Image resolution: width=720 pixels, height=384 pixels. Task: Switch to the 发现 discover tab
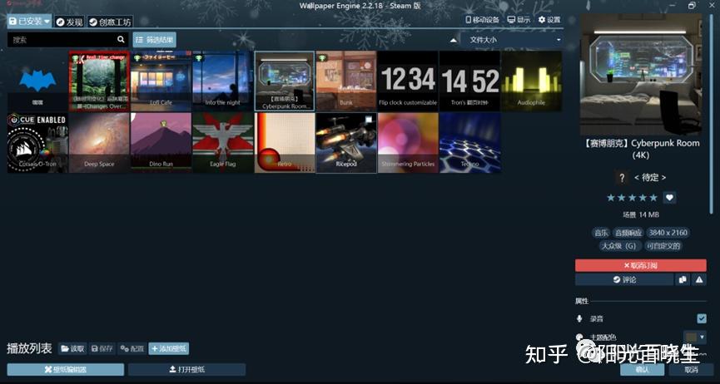(x=70, y=22)
